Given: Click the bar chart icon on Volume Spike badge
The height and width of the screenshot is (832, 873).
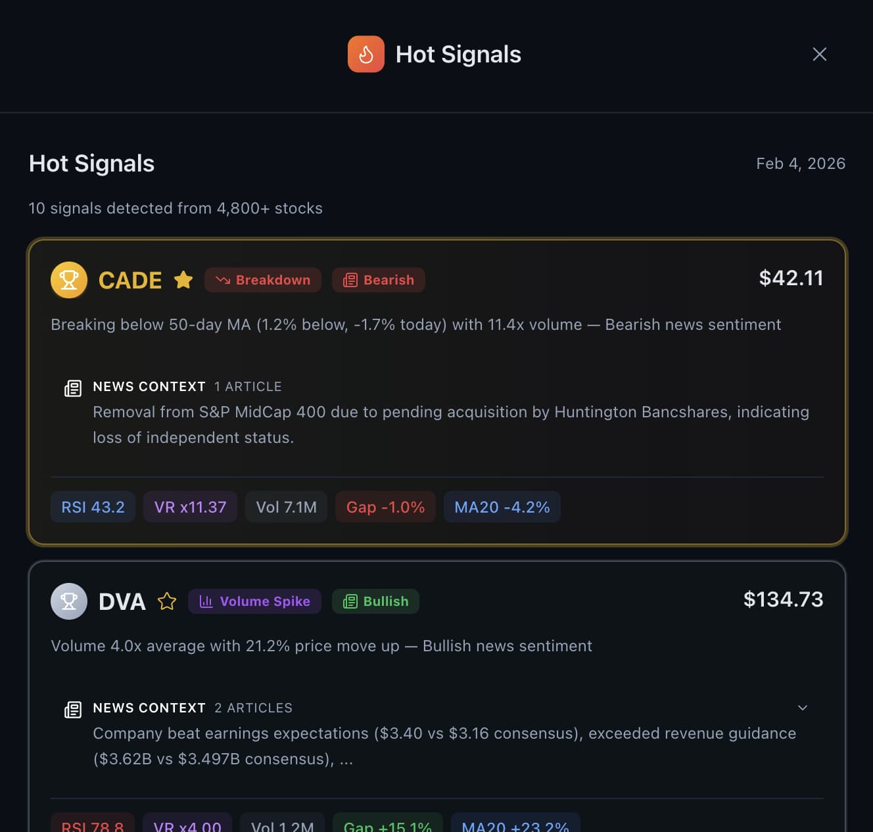Looking at the screenshot, I should point(206,601).
